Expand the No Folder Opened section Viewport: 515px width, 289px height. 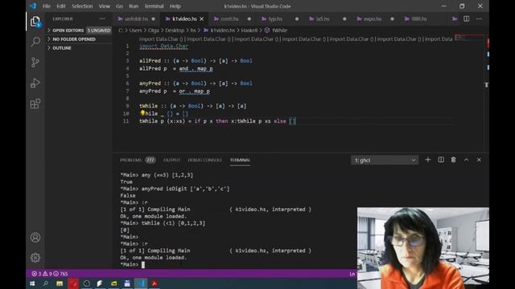click(79, 39)
